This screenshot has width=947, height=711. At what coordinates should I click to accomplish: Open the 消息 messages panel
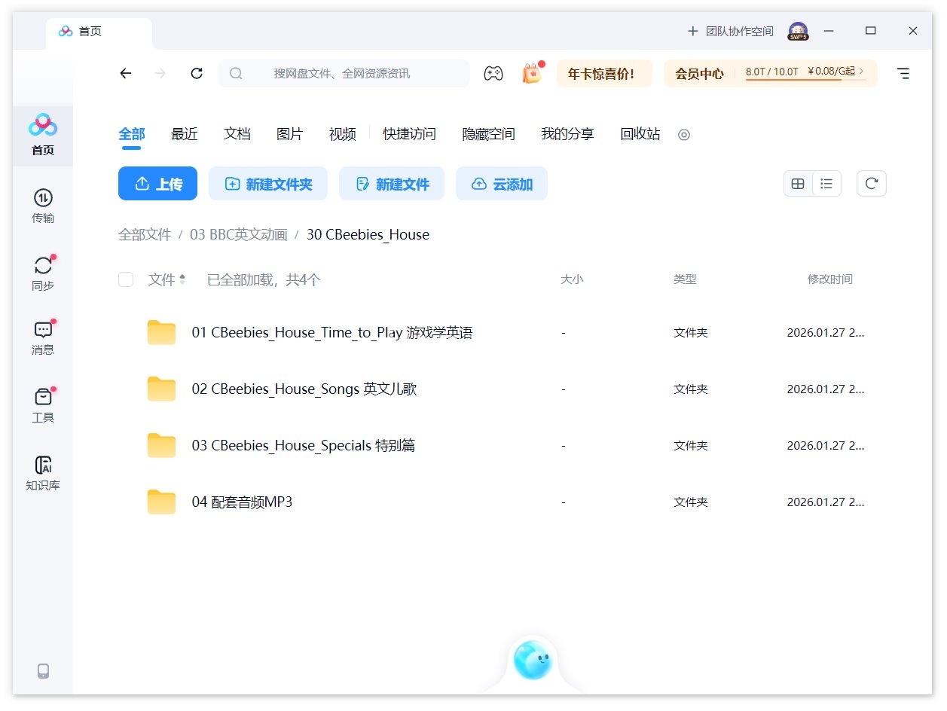(43, 336)
